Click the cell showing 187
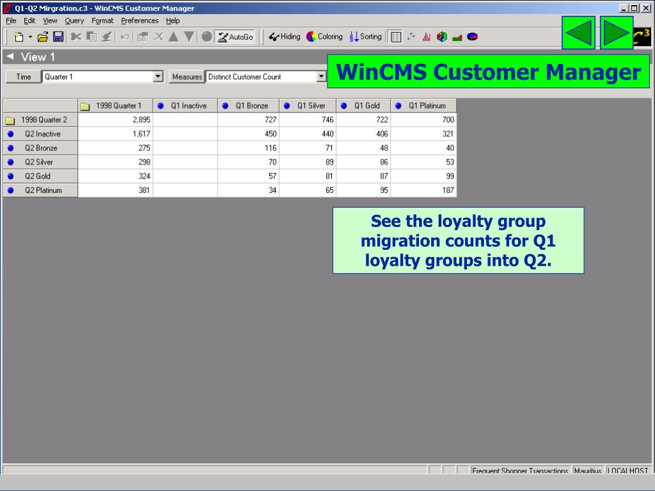655x491 pixels. pyautogui.click(x=423, y=191)
